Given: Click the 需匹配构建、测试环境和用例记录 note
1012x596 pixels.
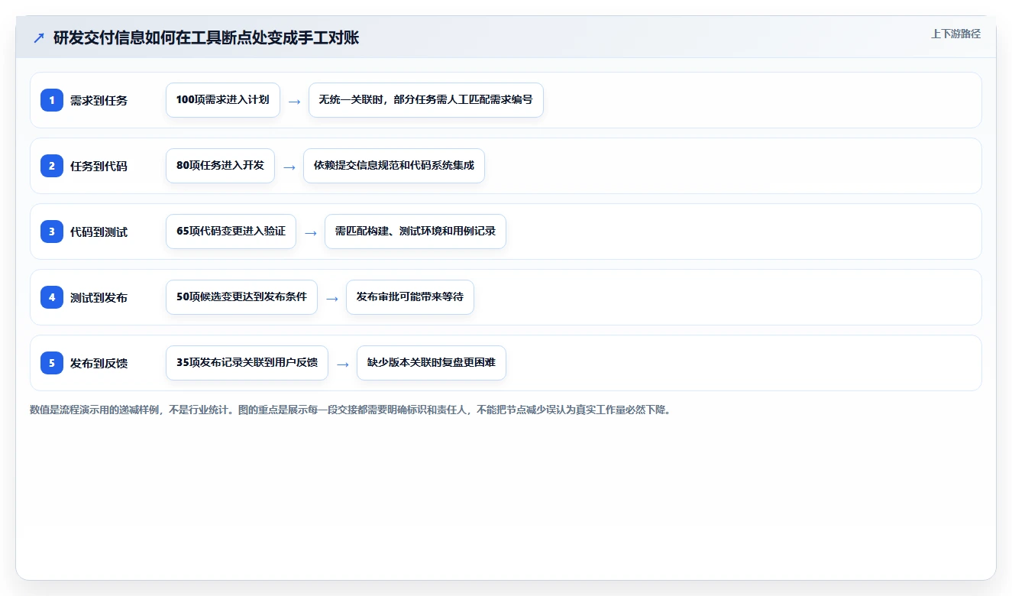Looking at the screenshot, I should 415,232.
